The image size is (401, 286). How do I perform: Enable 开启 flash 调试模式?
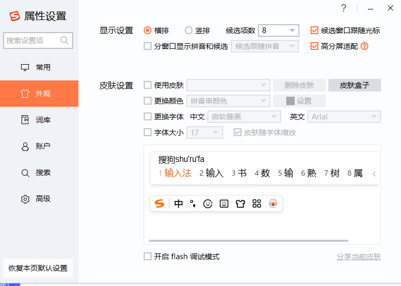coord(147,257)
